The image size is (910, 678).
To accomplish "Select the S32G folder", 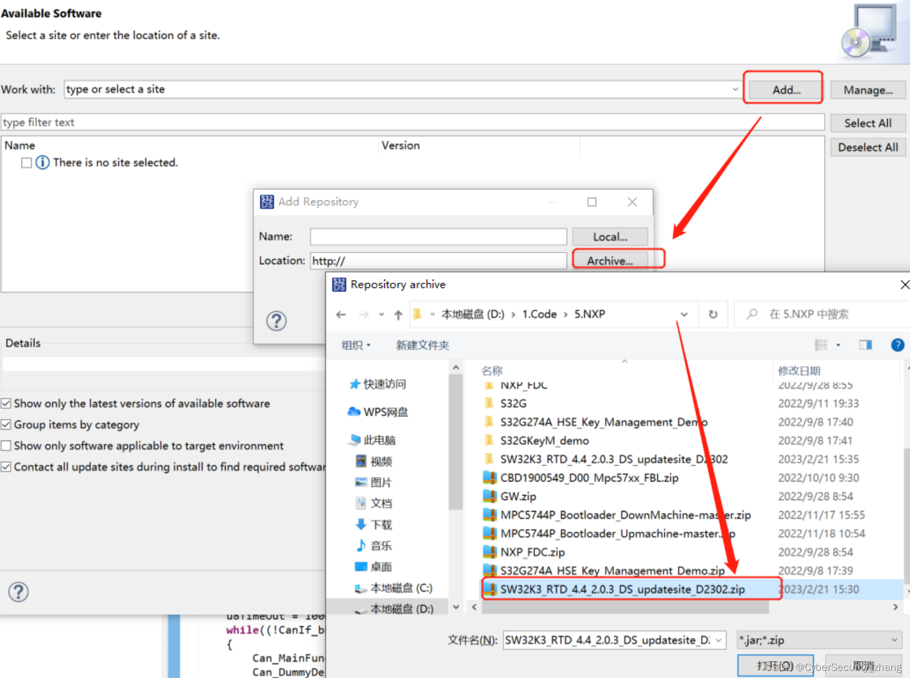I will point(505,403).
